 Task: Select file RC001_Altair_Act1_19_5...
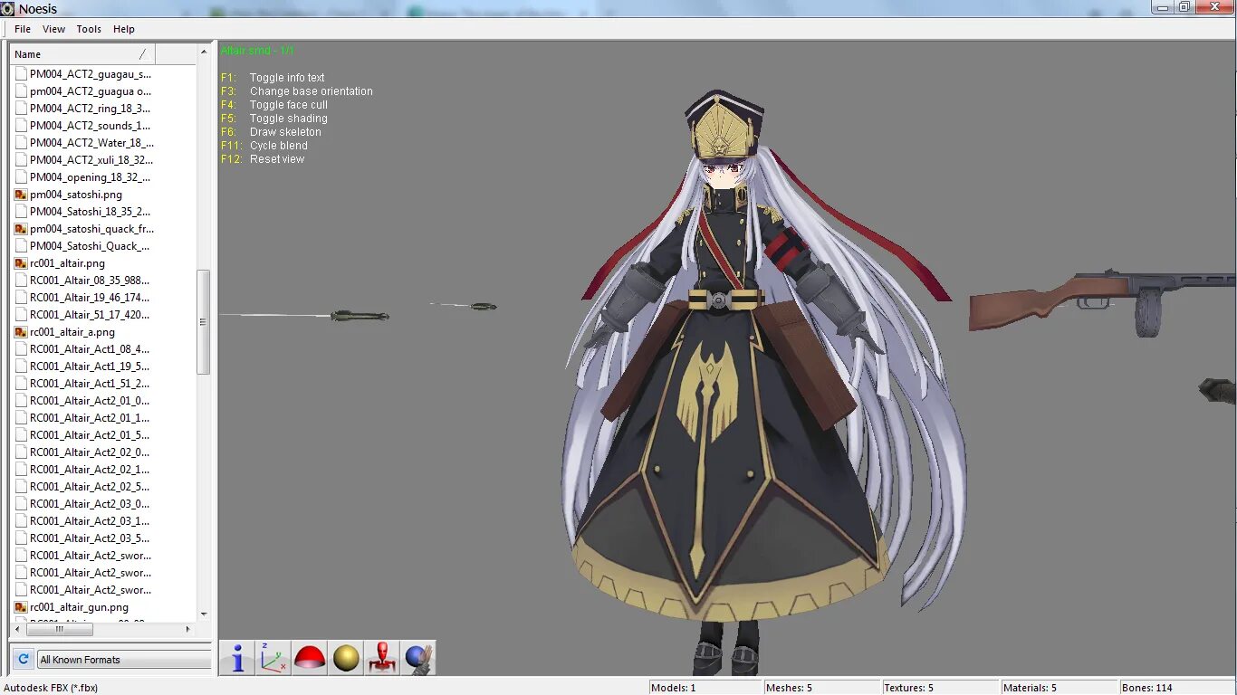(90, 367)
